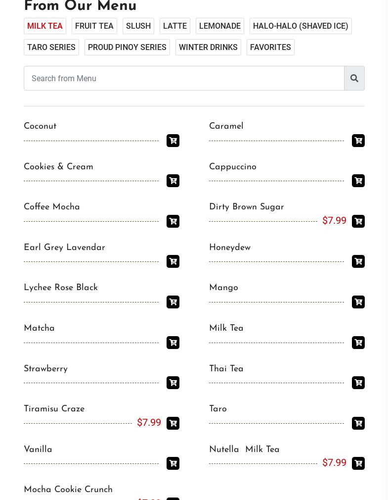Image resolution: width=388 pixels, height=500 pixels.
Task: Click the menu search magnifier button
Action: click(x=354, y=78)
